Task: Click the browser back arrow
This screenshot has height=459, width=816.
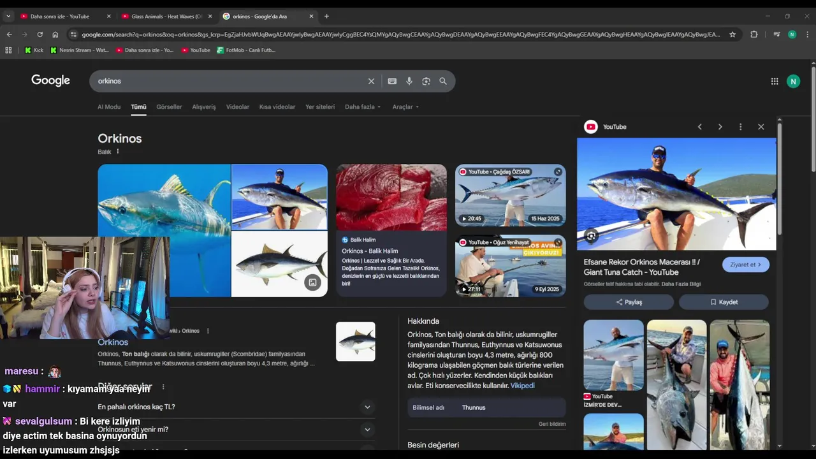Action: pyautogui.click(x=9, y=34)
